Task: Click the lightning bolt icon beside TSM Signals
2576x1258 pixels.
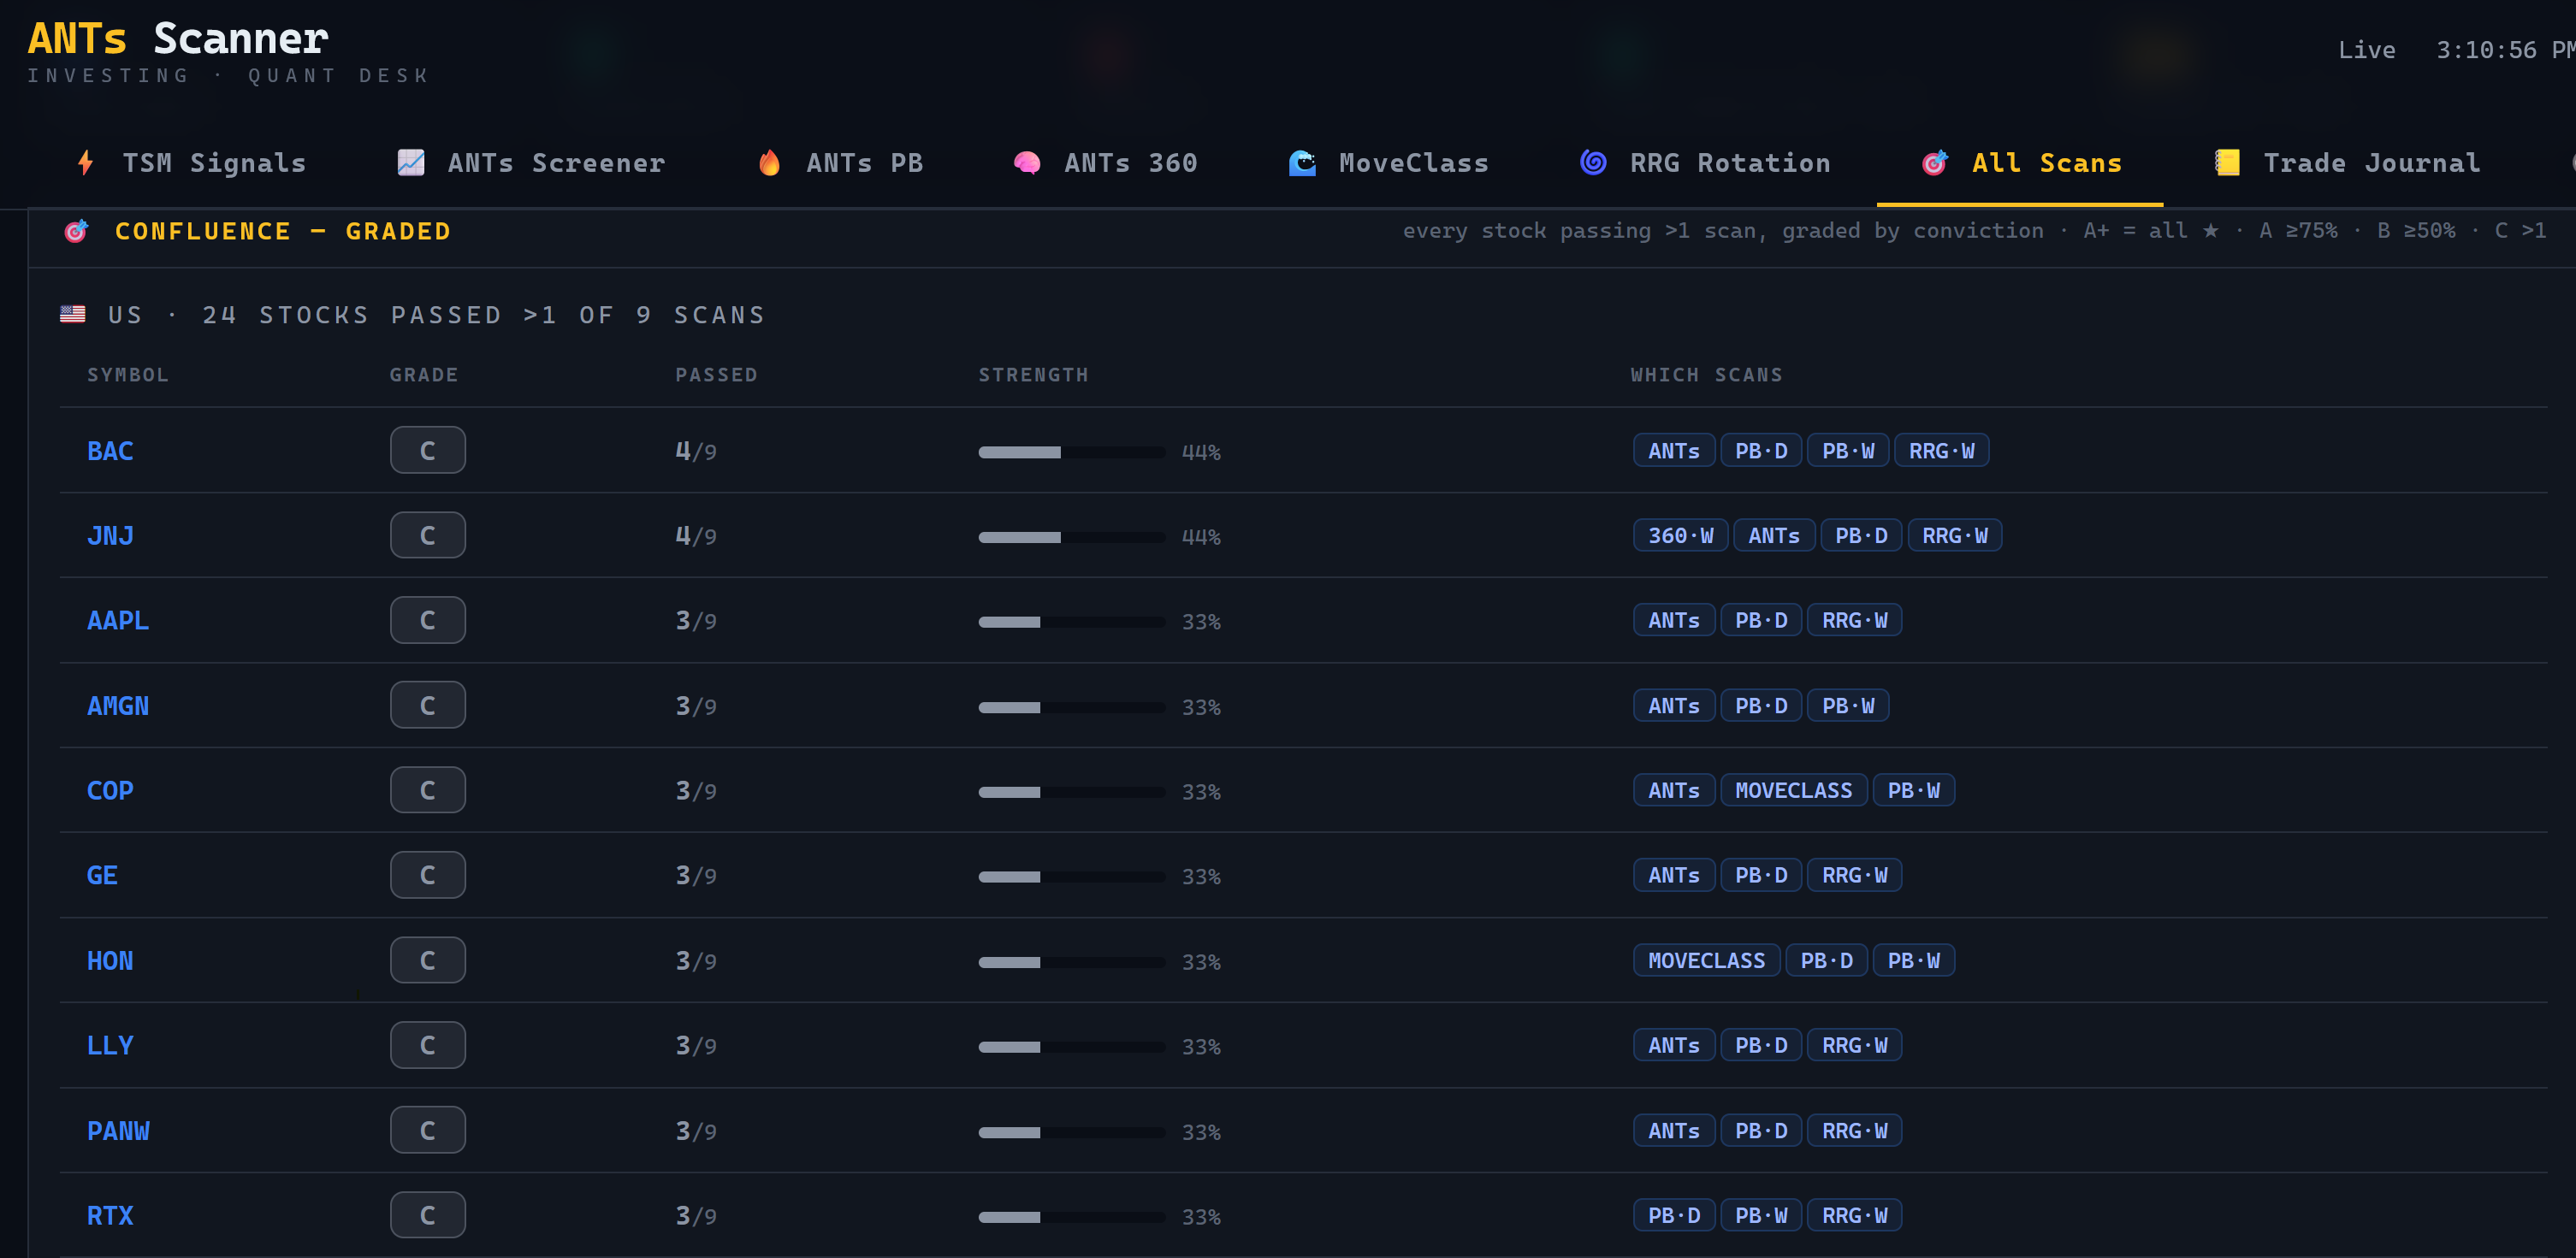Action: pos(86,163)
